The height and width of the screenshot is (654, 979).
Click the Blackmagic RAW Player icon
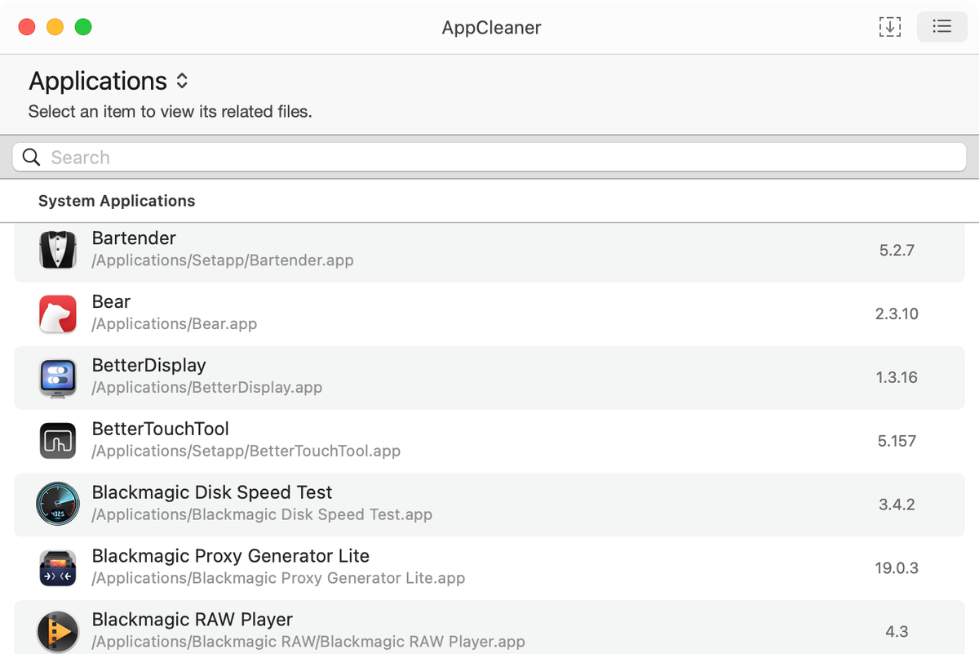point(58,631)
